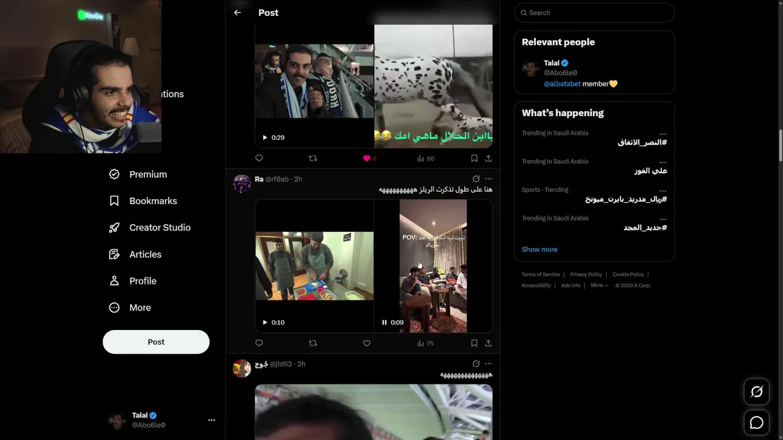Open the Messages chat floating button

pos(757,422)
